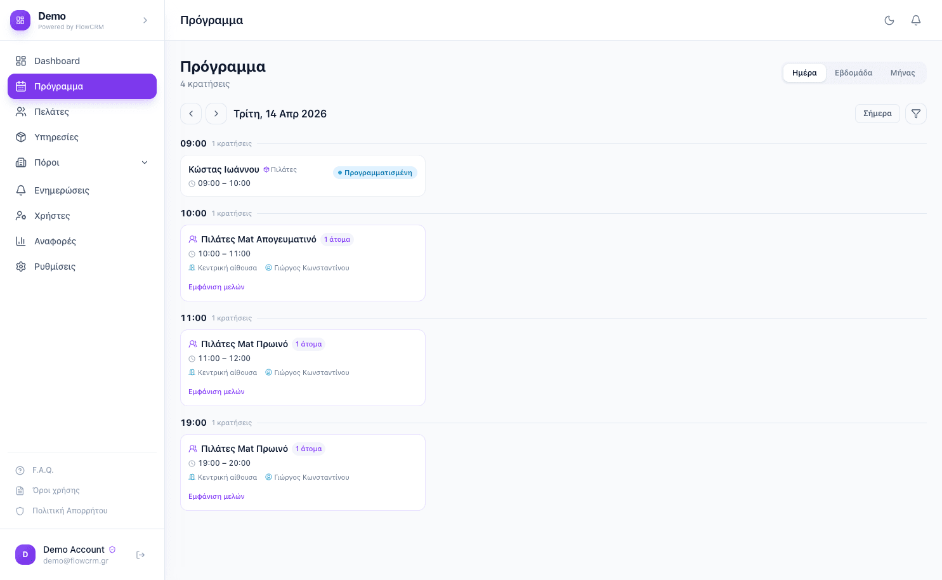Viewport: 942px width, 580px height.
Task: Click the Πιλάτες Mat Απογευματινό class title
Action: [x=259, y=239]
